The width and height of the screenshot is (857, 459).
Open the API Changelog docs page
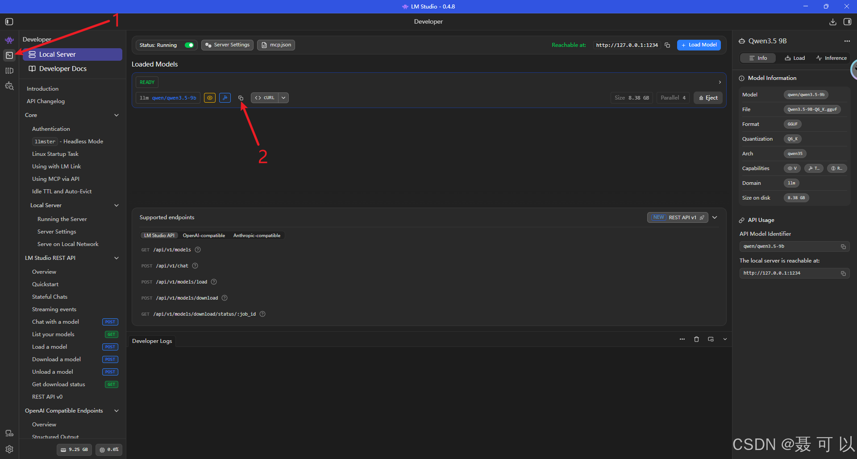46,101
